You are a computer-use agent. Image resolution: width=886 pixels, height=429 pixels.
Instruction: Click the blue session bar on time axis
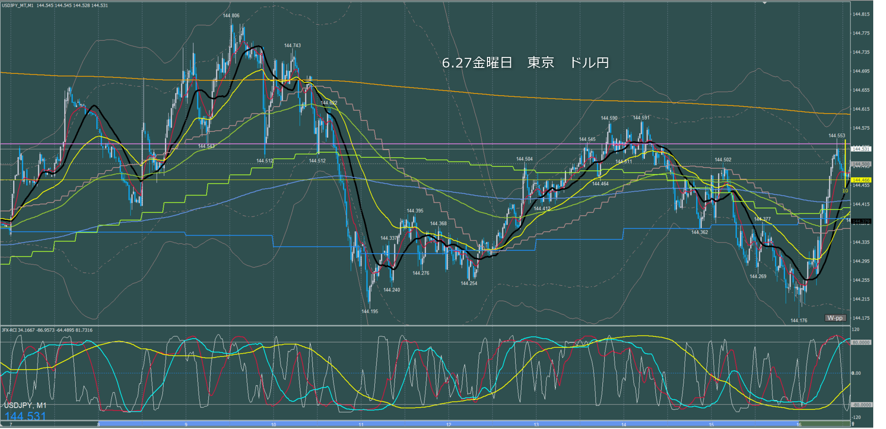448,424
